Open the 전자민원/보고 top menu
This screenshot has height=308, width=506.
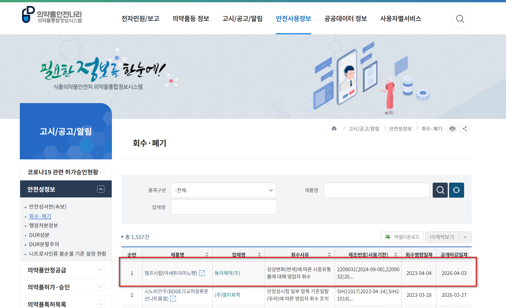[140, 19]
